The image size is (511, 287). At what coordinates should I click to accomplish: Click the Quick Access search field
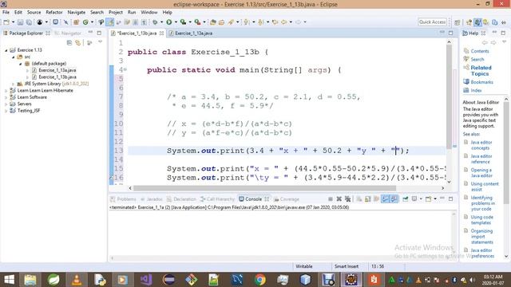tap(432, 22)
